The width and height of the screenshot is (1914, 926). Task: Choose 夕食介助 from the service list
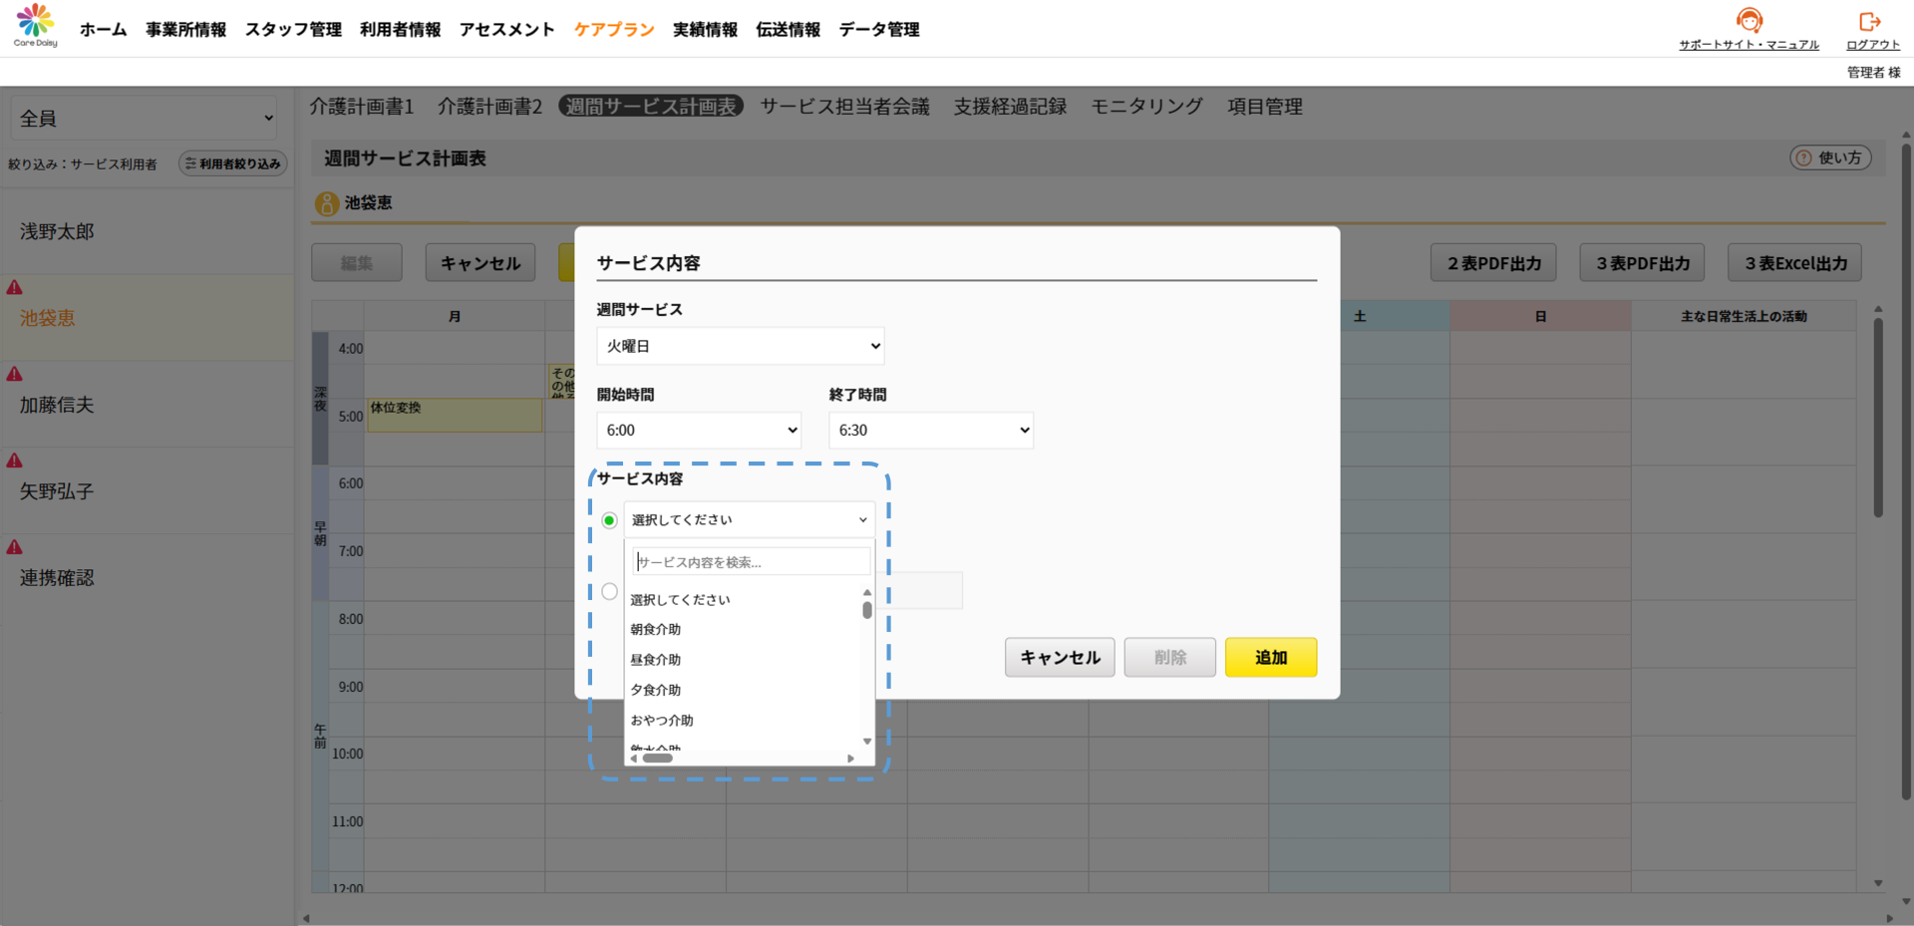tap(656, 690)
